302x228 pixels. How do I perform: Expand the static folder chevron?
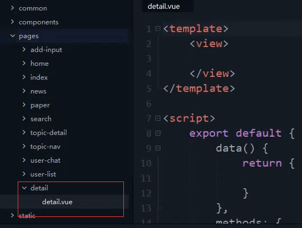coord(12,215)
